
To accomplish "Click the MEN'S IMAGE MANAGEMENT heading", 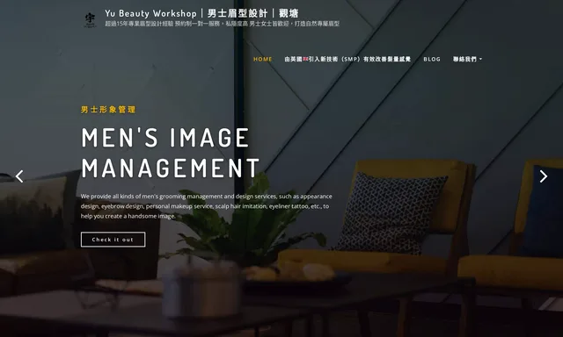I will [x=170, y=153].
